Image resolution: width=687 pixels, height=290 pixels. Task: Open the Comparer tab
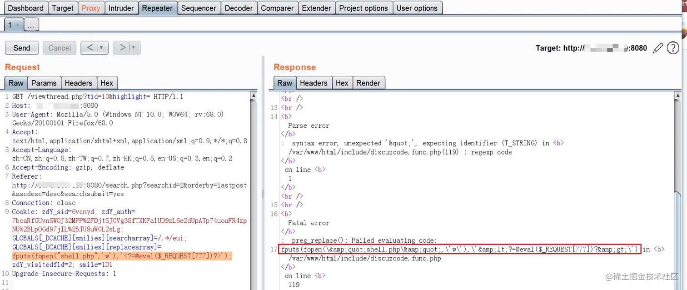(x=278, y=8)
